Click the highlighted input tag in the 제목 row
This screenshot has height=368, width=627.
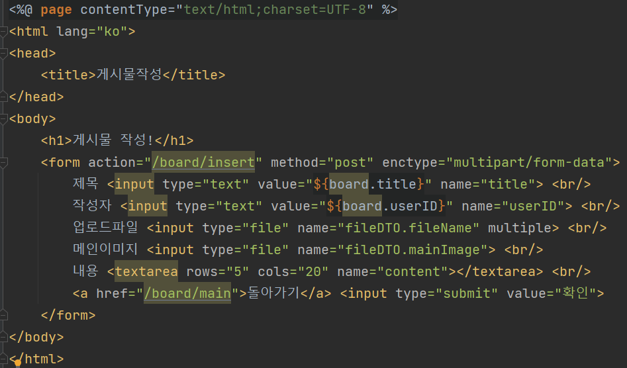tap(134, 184)
